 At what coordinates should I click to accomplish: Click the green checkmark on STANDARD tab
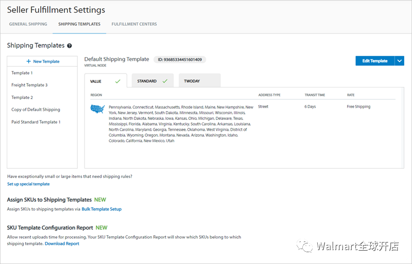[x=165, y=81]
